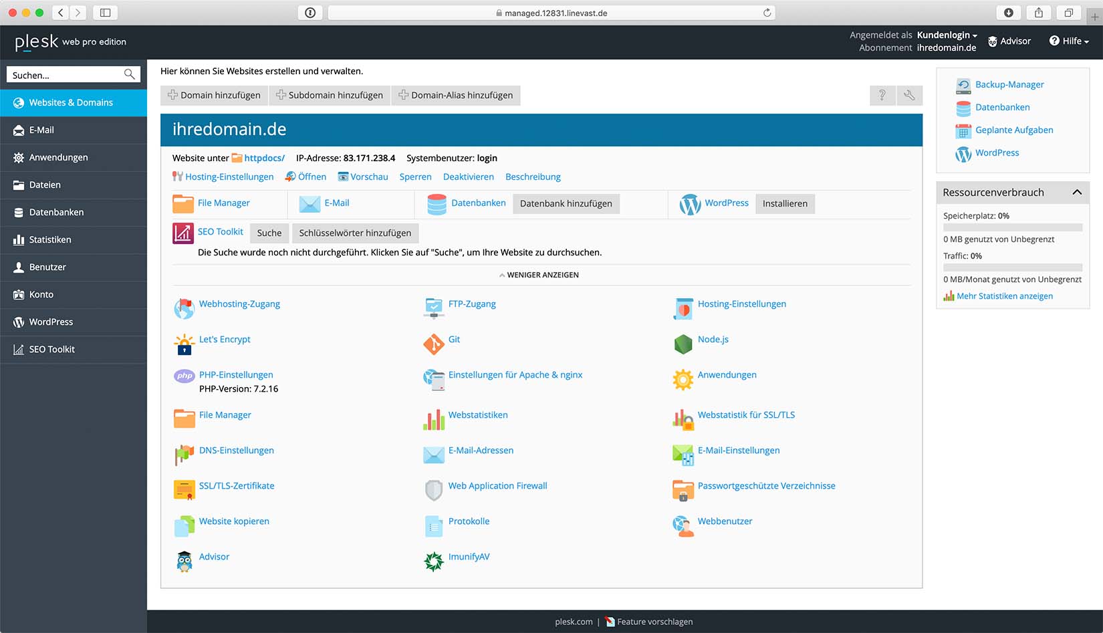Click the browser back arrow
The width and height of the screenshot is (1103, 633).
point(61,13)
